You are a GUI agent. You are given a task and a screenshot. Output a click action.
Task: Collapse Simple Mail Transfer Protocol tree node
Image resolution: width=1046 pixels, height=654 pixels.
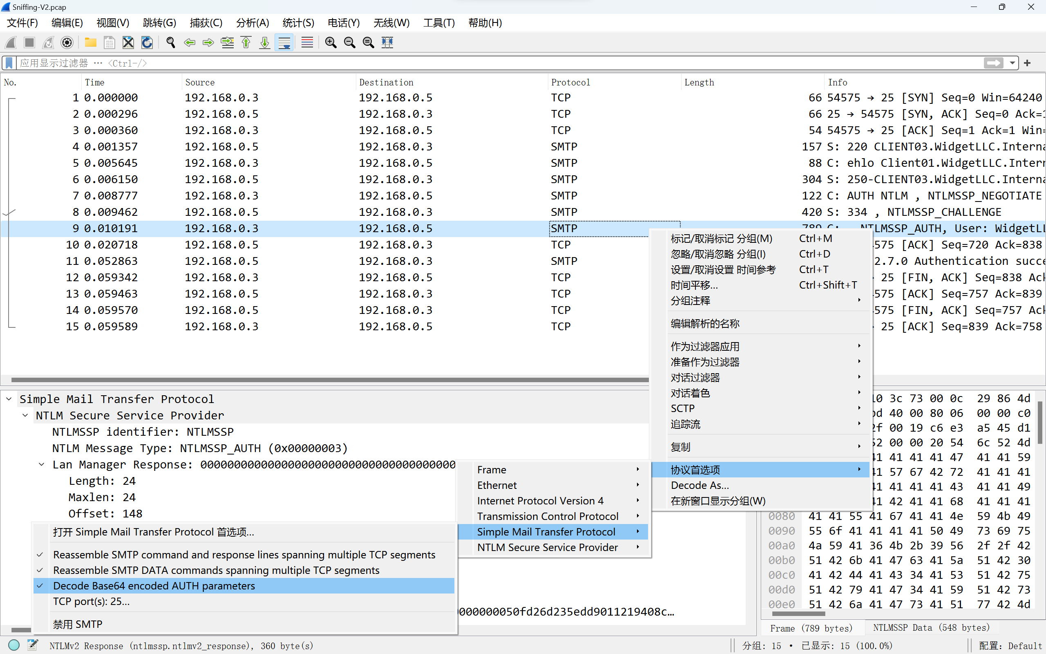9,399
